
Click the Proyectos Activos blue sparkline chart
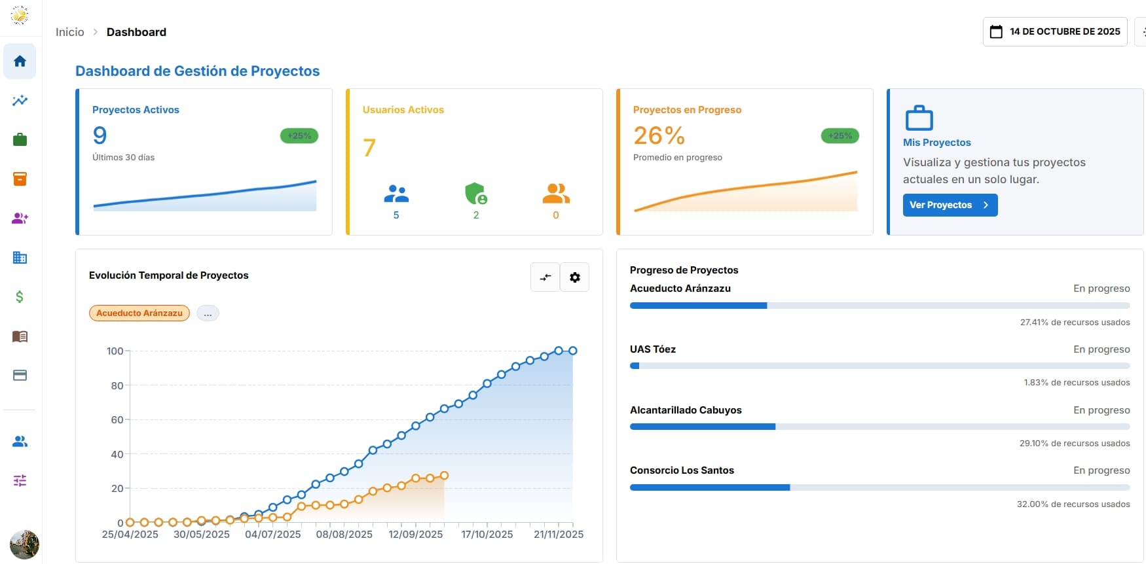point(205,195)
